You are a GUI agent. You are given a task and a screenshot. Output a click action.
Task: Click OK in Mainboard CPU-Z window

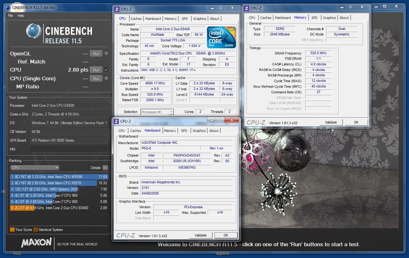226,235
